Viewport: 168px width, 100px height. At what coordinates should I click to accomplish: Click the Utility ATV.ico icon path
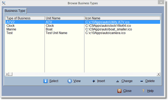[107, 22]
